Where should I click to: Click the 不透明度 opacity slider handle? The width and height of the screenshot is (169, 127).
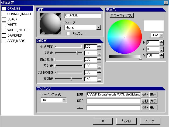pyautogui.click(x=82, y=47)
